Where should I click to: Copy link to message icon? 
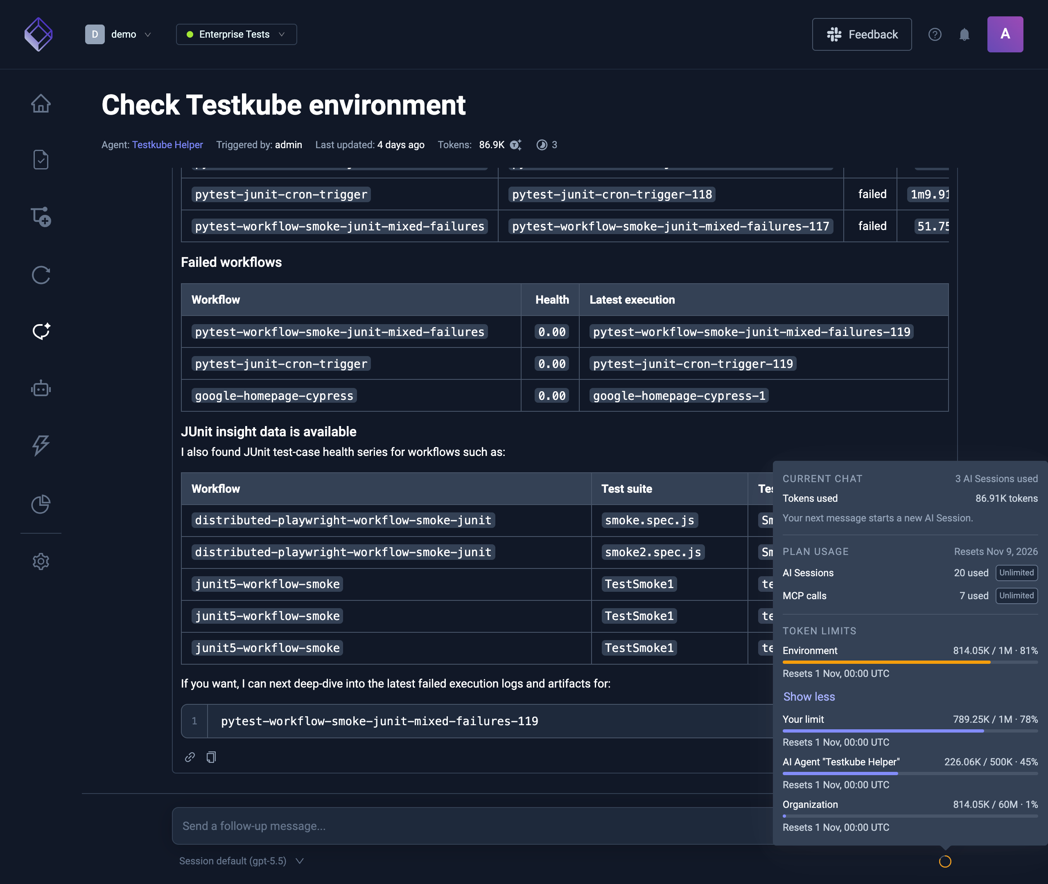point(190,757)
